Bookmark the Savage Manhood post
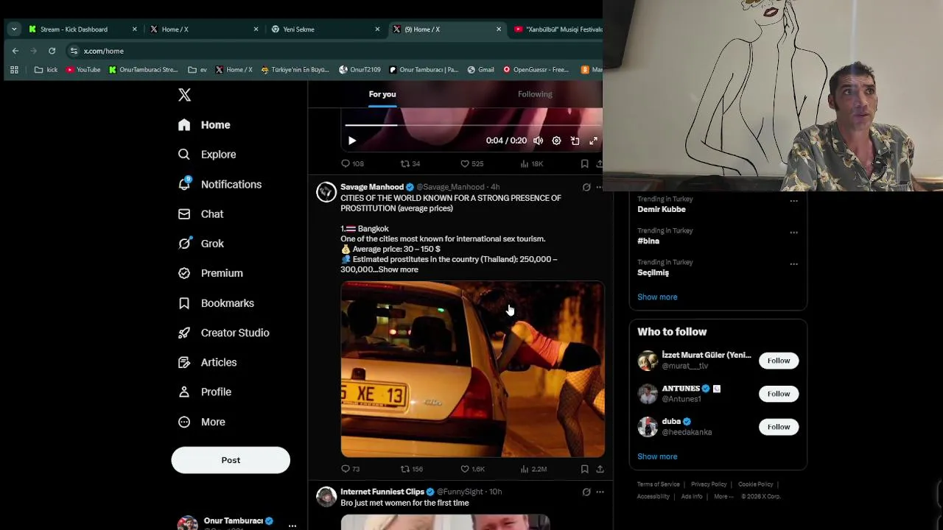 click(x=584, y=469)
